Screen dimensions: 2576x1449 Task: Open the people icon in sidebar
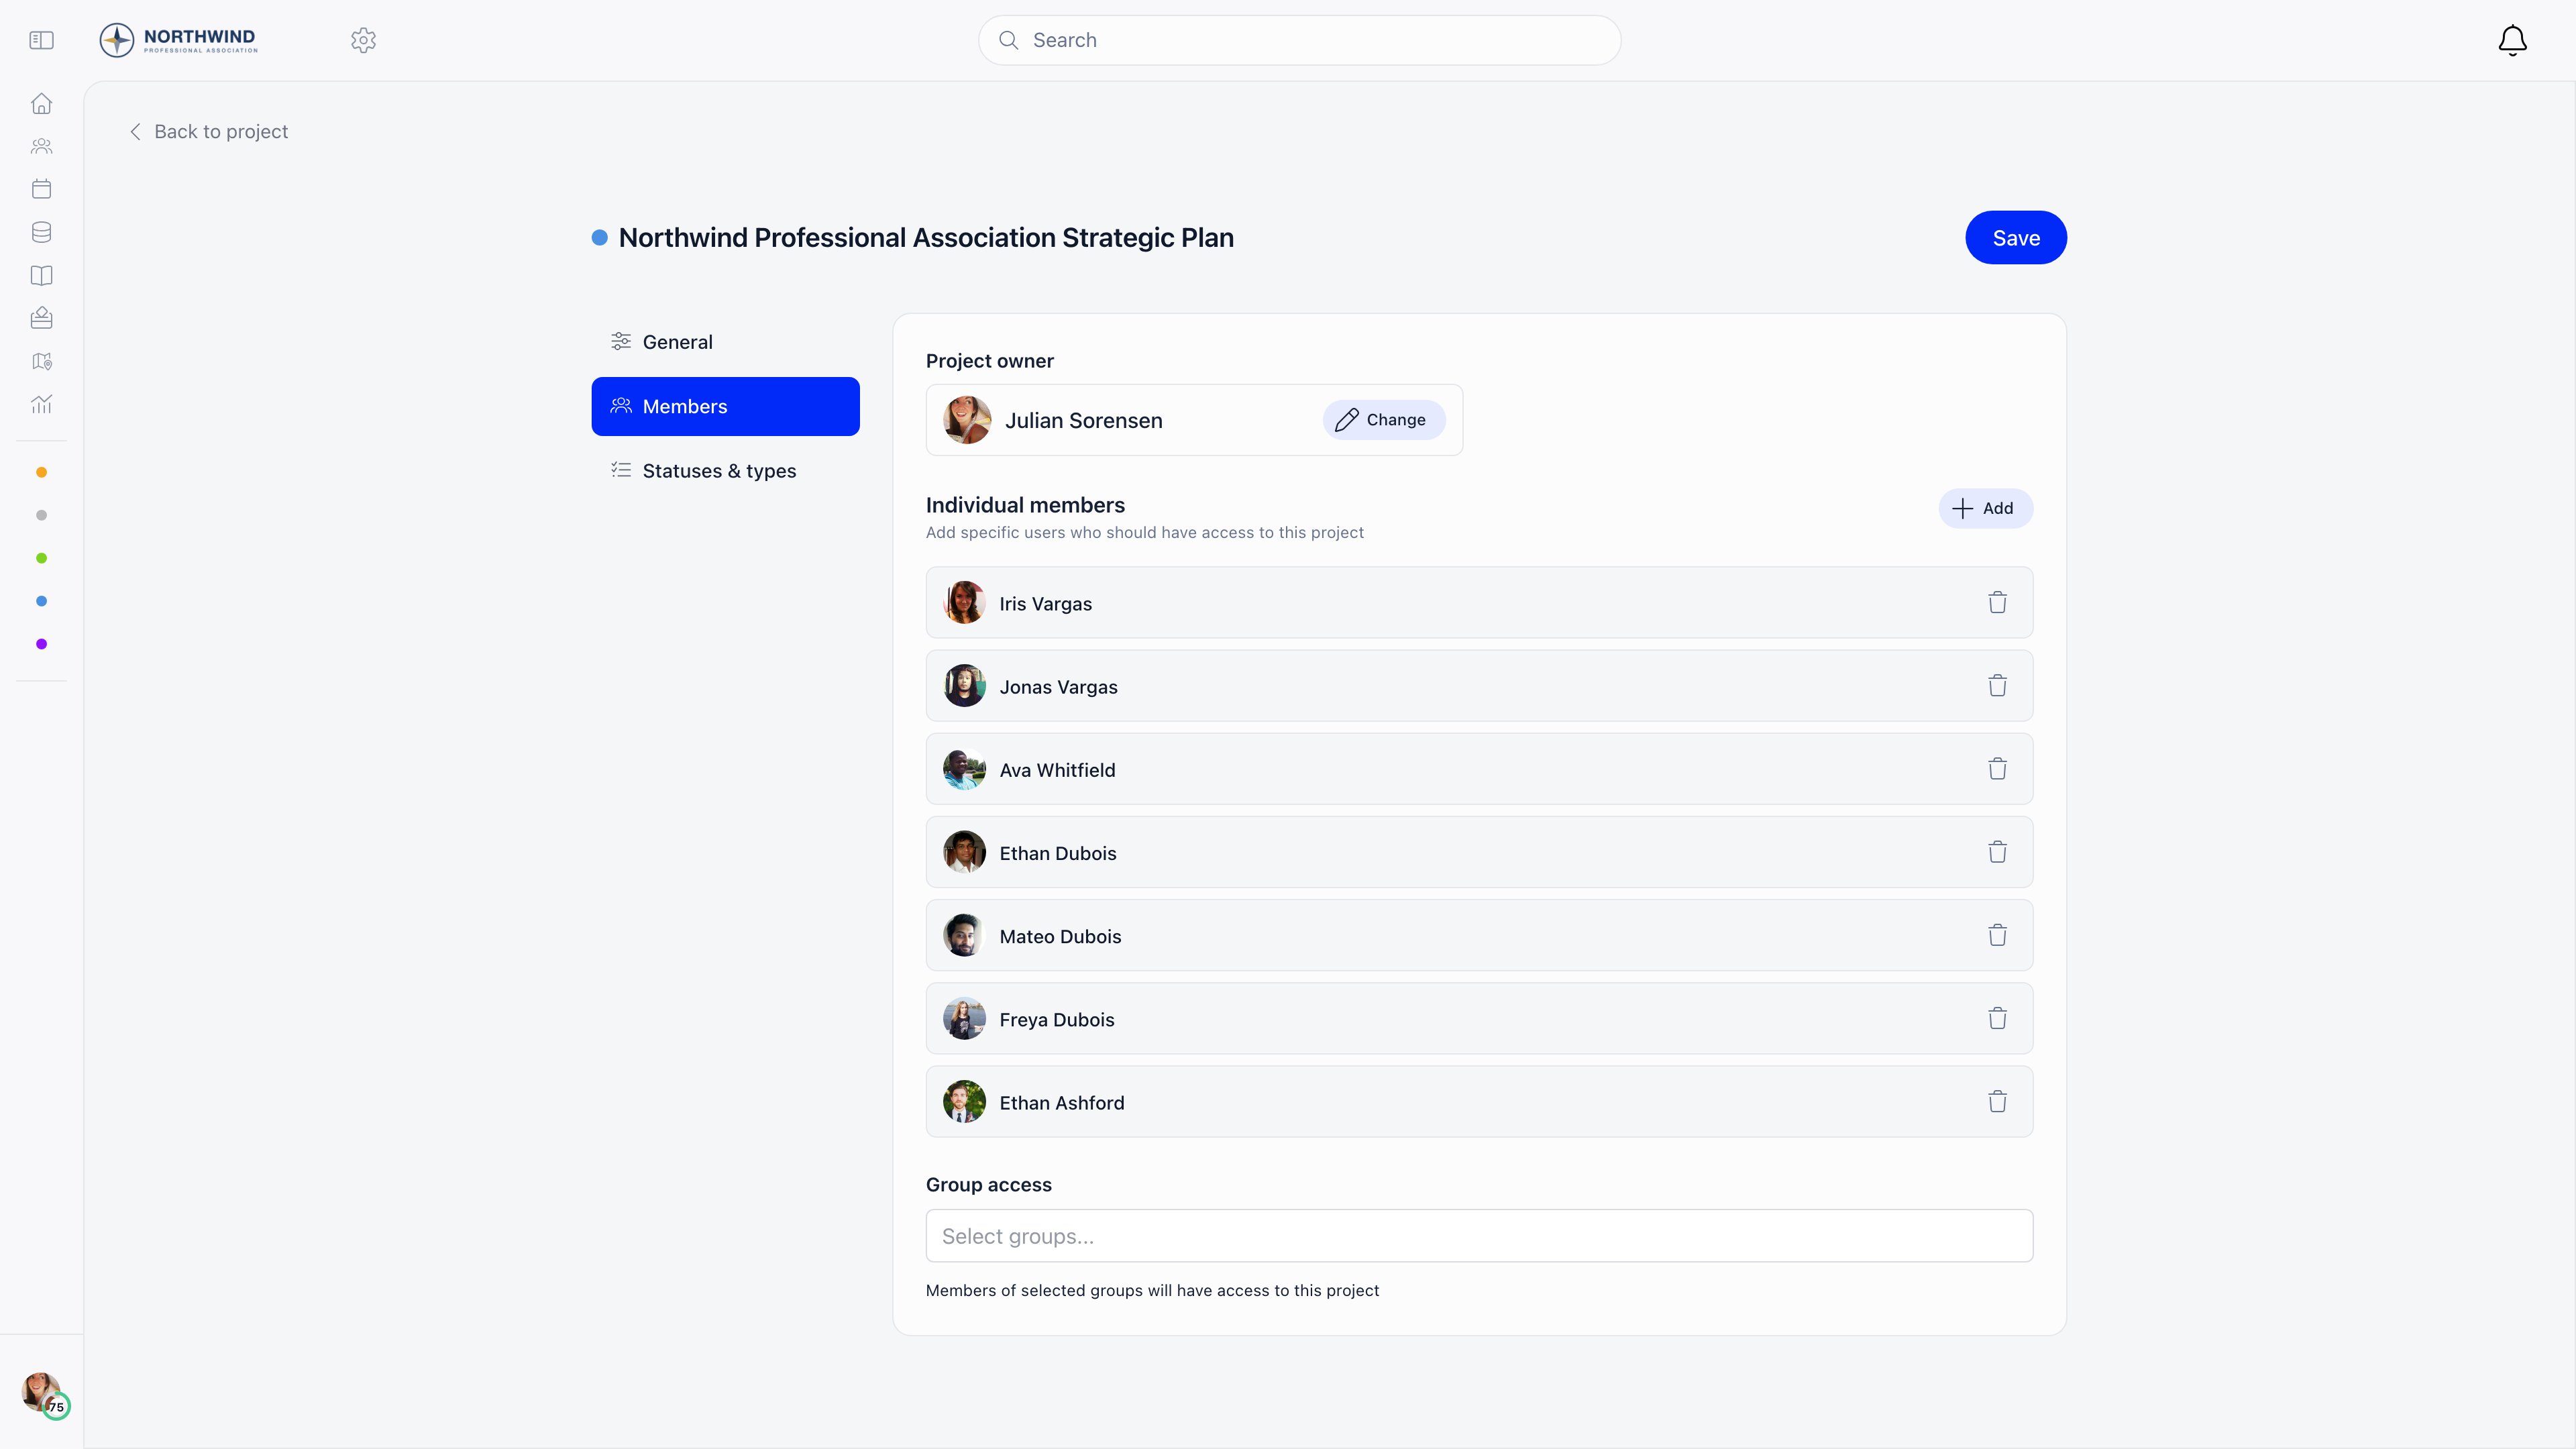41,146
